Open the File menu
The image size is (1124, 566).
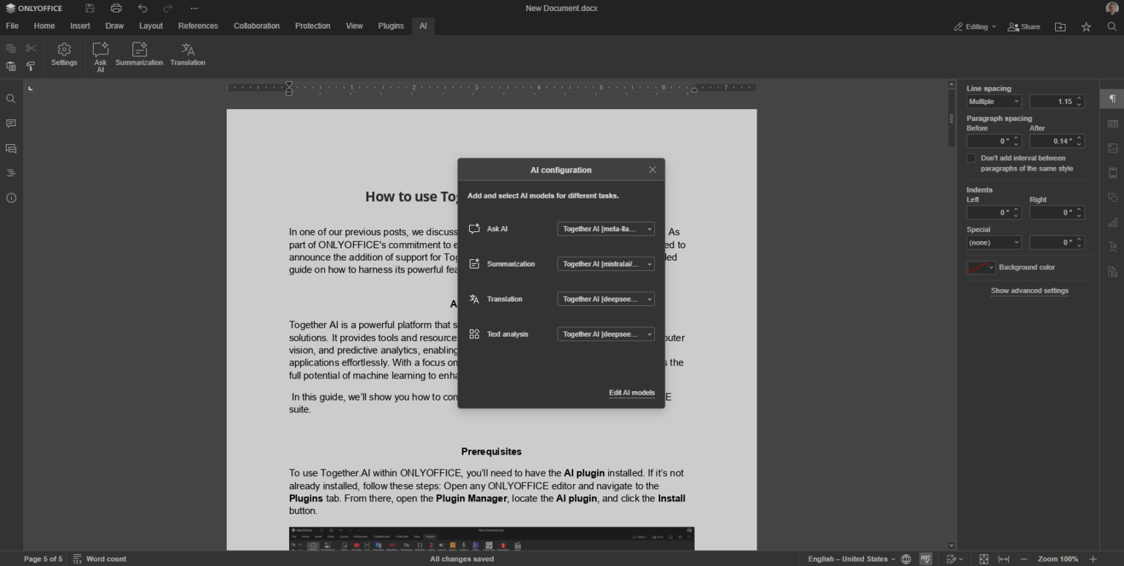[x=12, y=26]
